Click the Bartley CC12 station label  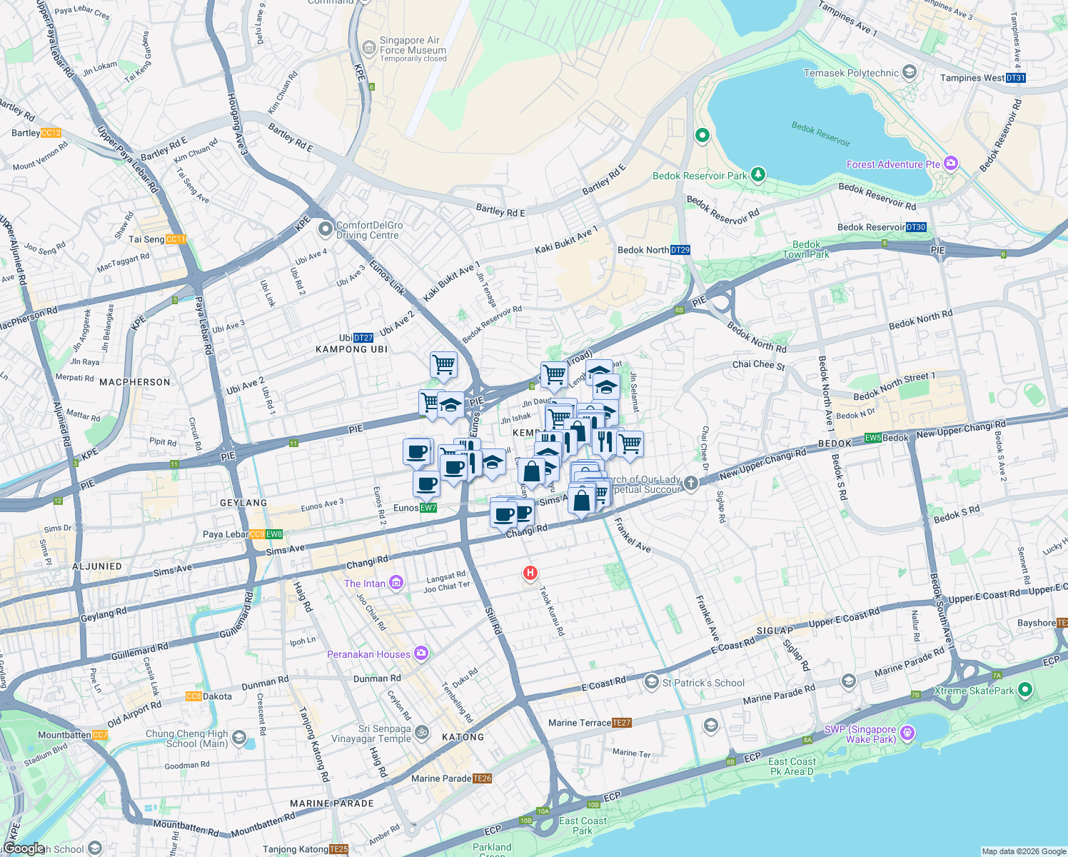pos(36,133)
